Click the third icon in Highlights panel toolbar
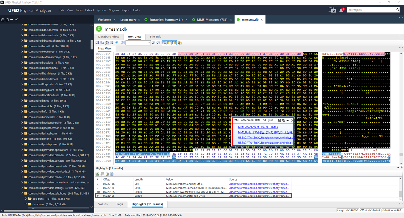Viewport: 404px width, 218px height. tap(107, 174)
